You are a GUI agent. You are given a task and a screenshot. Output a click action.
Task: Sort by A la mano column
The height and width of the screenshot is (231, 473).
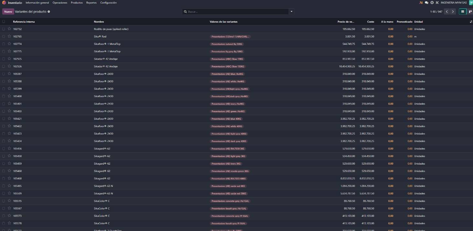[x=387, y=22]
